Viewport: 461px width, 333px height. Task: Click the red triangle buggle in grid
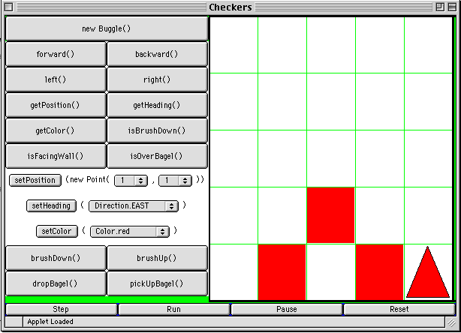click(428, 274)
